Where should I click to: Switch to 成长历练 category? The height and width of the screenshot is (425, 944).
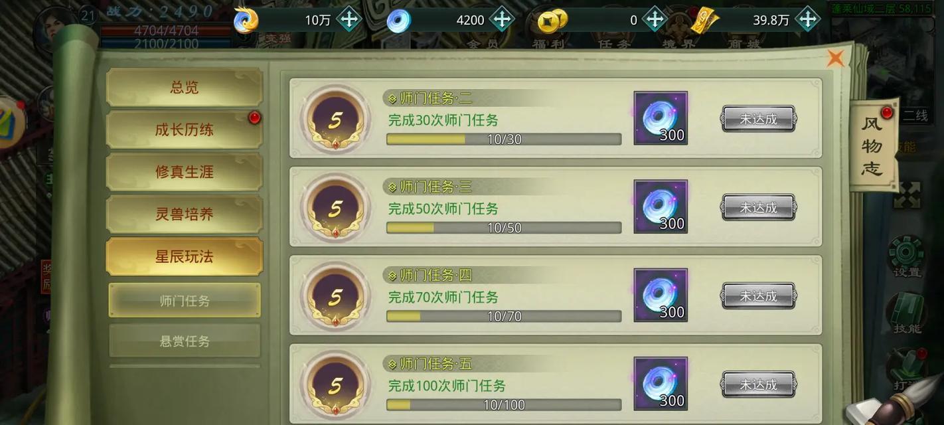tap(185, 129)
